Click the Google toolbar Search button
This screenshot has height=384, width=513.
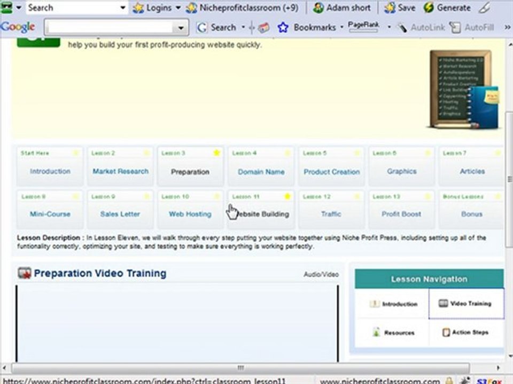pyautogui.click(x=216, y=27)
